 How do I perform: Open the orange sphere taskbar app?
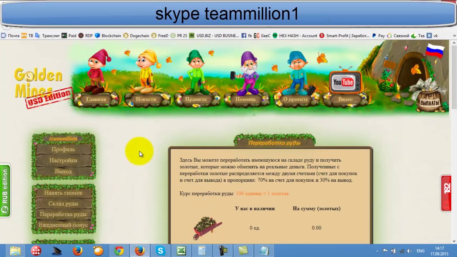point(98,251)
